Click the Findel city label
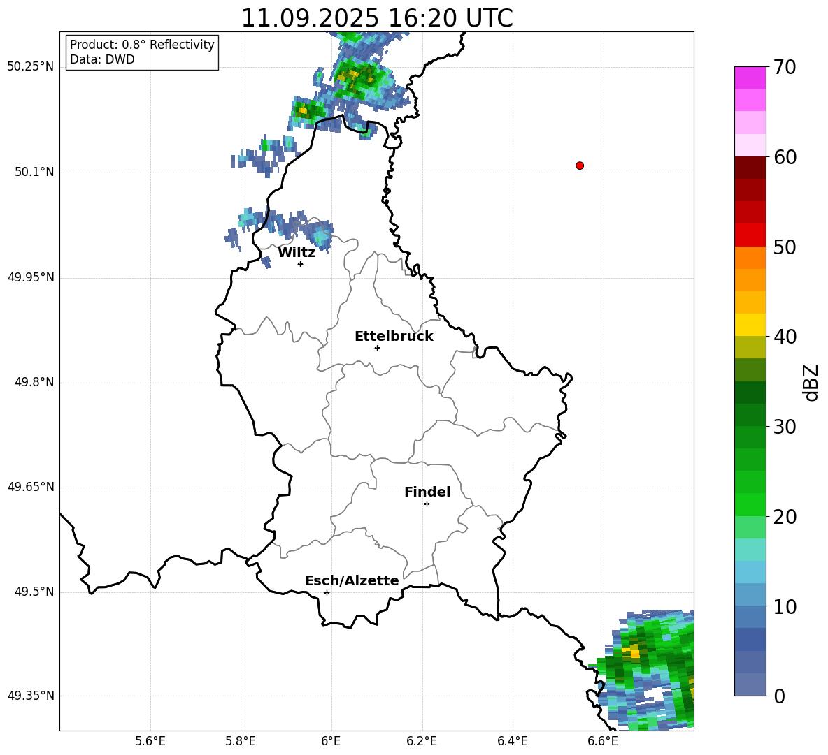 [427, 492]
